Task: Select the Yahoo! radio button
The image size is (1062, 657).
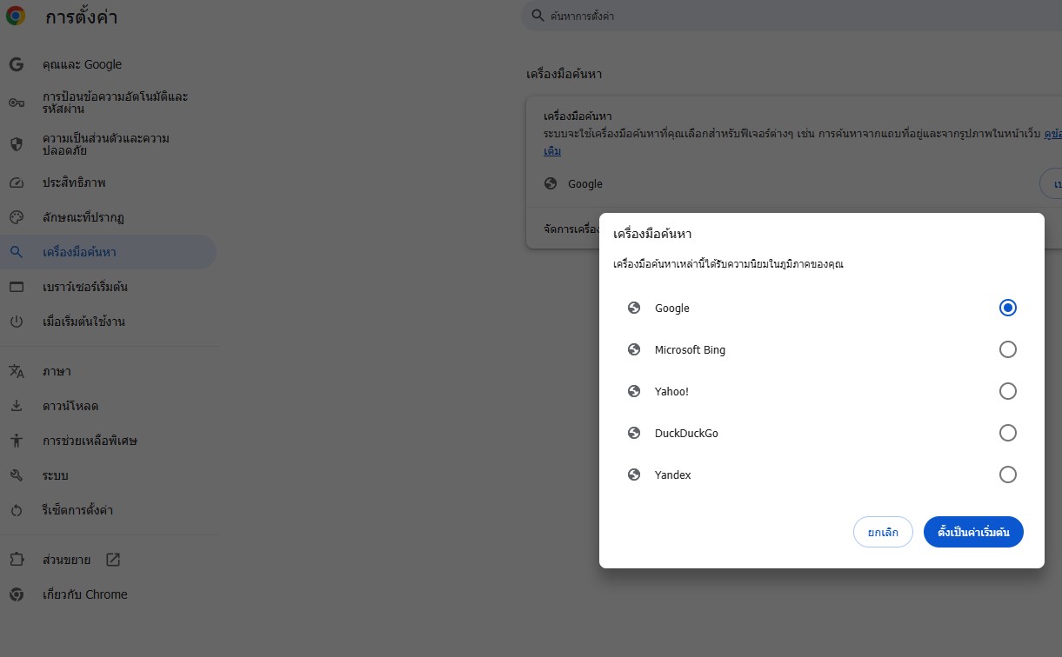Action: (x=1008, y=391)
